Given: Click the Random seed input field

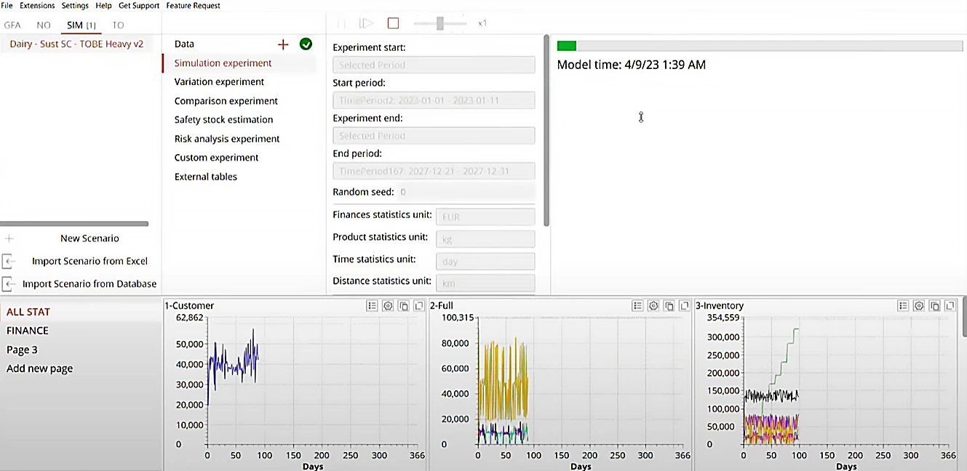Looking at the screenshot, I should click(x=466, y=192).
